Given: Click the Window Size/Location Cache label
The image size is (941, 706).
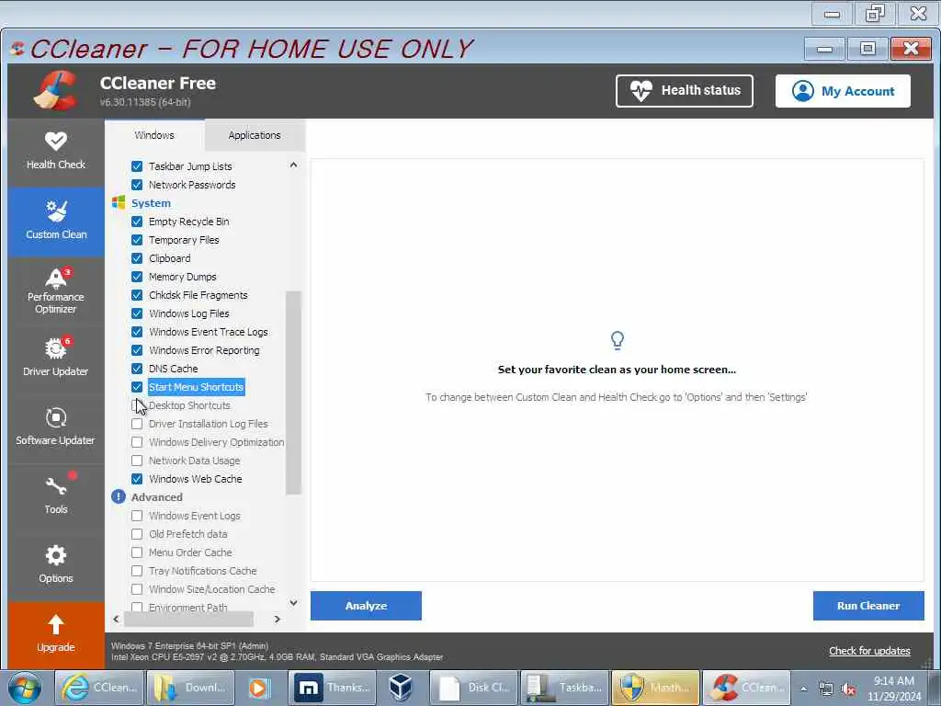Looking at the screenshot, I should pos(212,589).
